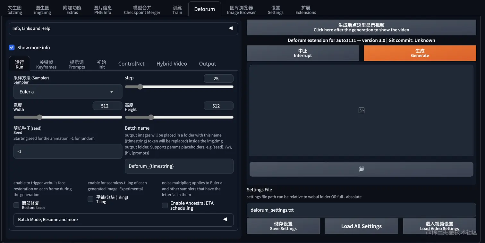Enable Tiling for seamless images
Image resolution: width=485 pixels, height=243 pixels.
pos(90,199)
